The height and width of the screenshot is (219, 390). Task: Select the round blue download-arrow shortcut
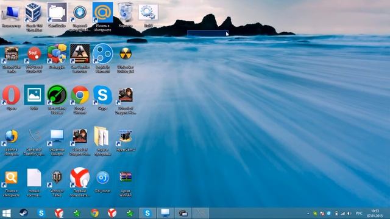[x=80, y=12]
